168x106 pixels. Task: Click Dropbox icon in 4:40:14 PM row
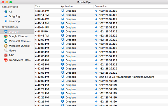(62, 23)
